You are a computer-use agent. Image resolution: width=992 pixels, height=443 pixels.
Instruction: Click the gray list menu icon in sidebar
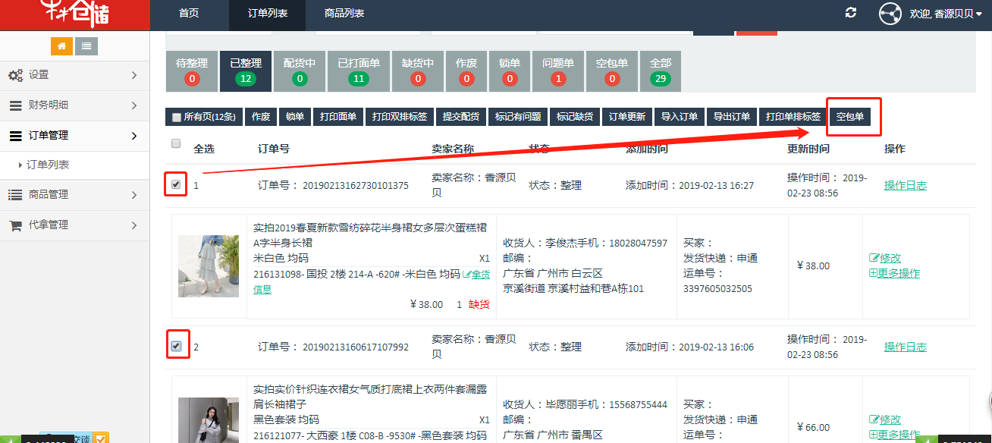coord(87,46)
